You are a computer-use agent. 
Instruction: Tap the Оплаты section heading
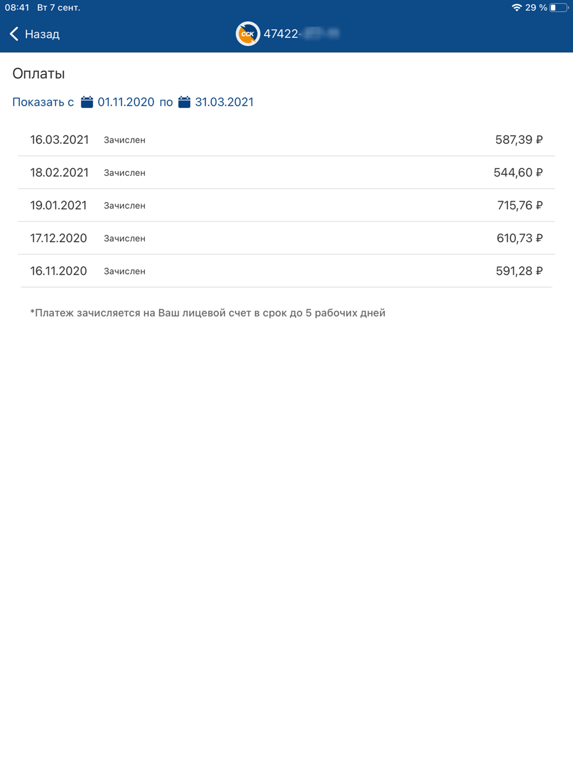[x=38, y=73]
